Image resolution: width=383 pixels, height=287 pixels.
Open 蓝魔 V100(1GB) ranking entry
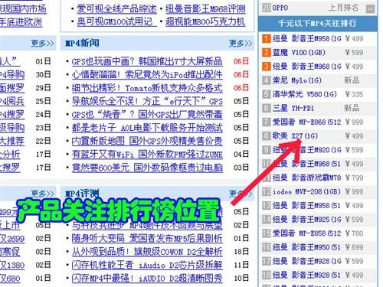click(299, 53)
